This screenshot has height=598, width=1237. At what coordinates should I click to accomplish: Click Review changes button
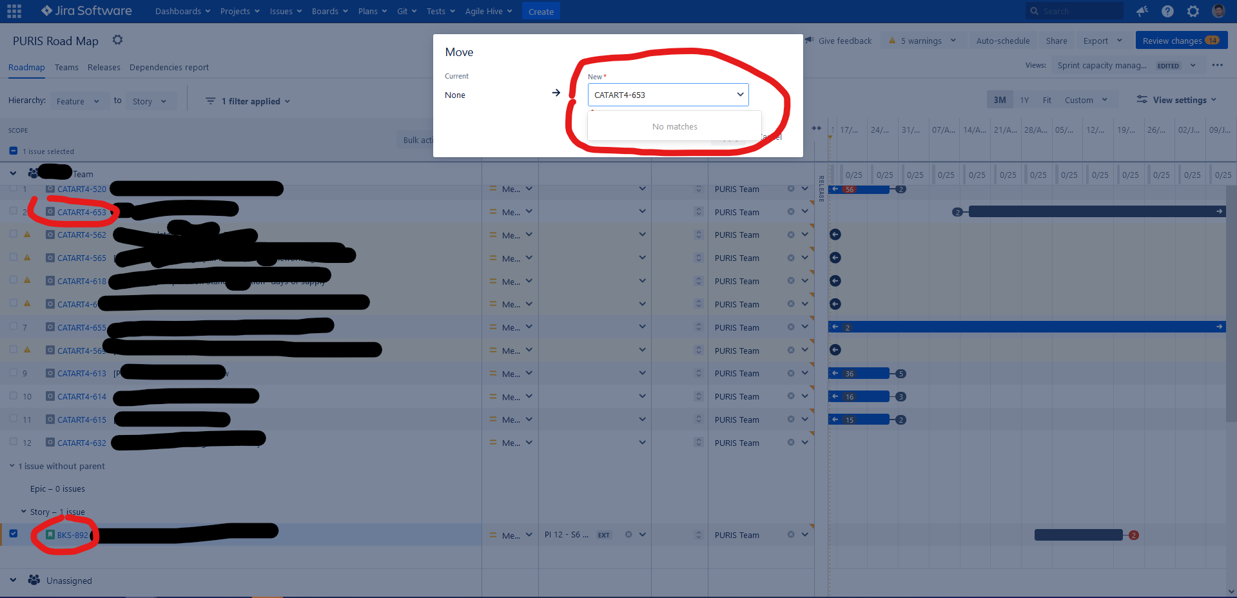(1181, 41)
